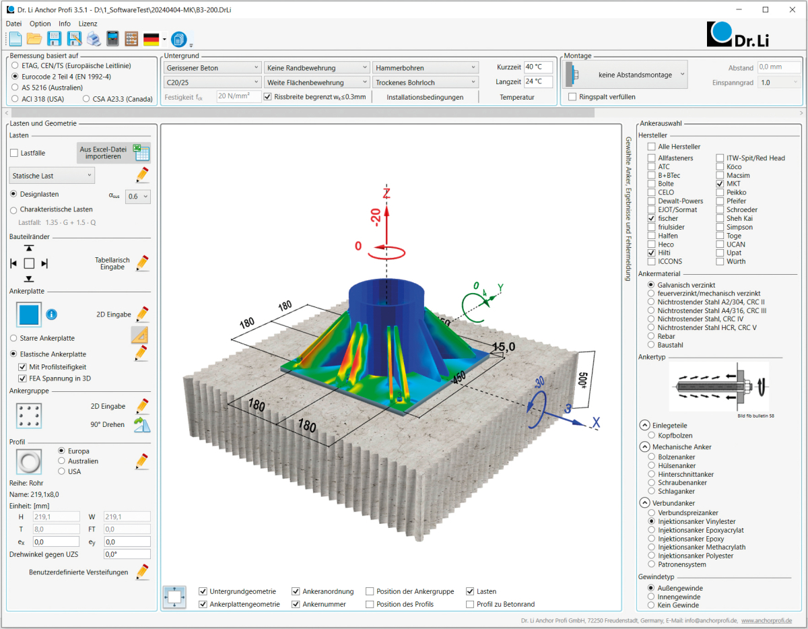Click the info@anchorprofi.de email link

coord(711,620)
